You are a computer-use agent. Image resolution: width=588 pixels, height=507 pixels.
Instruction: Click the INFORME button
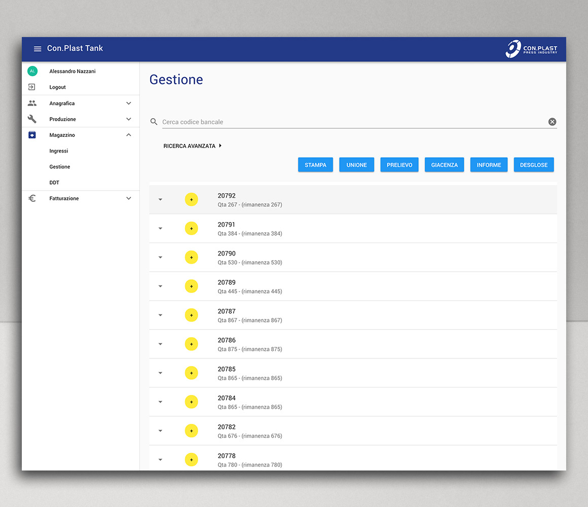click(x=489, y=165)
